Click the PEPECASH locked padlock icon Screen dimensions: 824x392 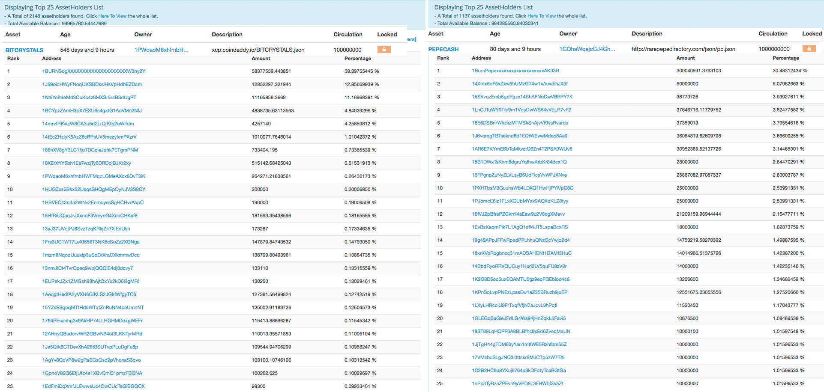(809, 49)
